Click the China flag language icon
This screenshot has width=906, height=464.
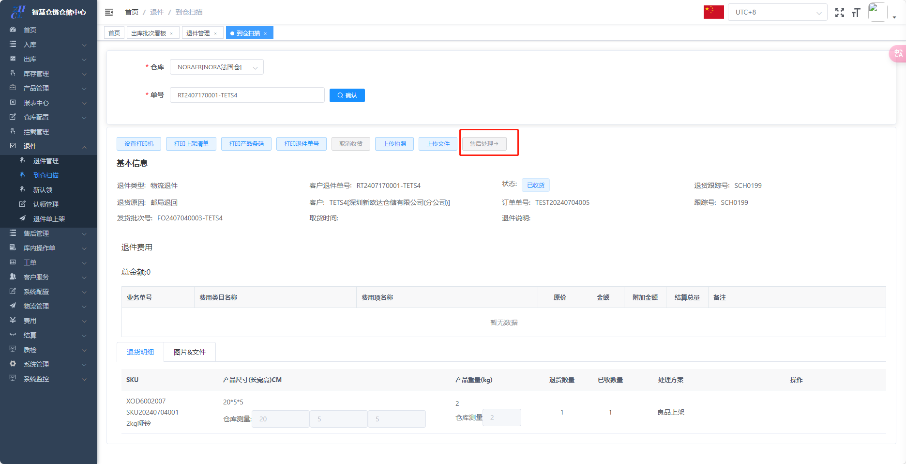713,12
